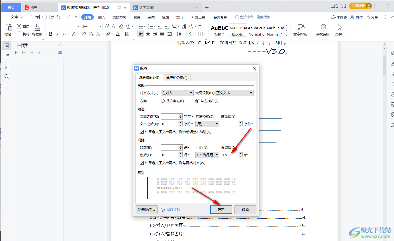Click the 分享 share button

pyautogui.click(x=372, y=17)
